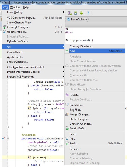This screenshot has width=127, height=167.
Task: Choose Commit Changes... entry
Action: (x=34, y=27)
